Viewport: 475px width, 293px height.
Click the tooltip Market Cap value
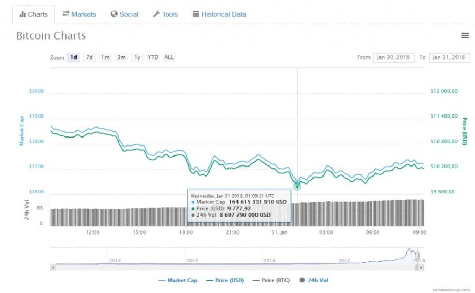point(258,202)
